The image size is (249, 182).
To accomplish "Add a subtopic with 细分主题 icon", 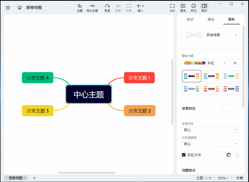I will tap(92, 8).
